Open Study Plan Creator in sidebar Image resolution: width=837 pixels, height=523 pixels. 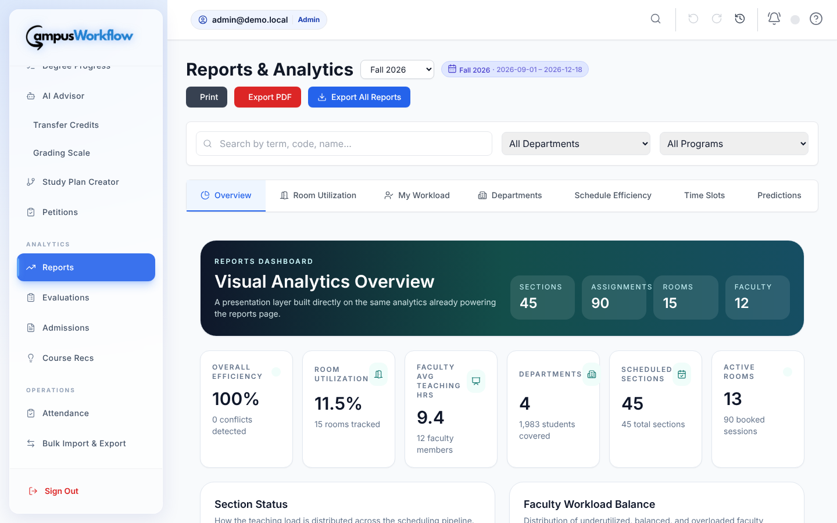click(86, 182)
